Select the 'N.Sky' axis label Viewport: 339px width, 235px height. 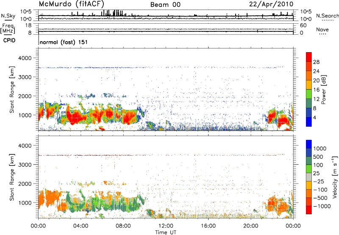tap(8, 16)
